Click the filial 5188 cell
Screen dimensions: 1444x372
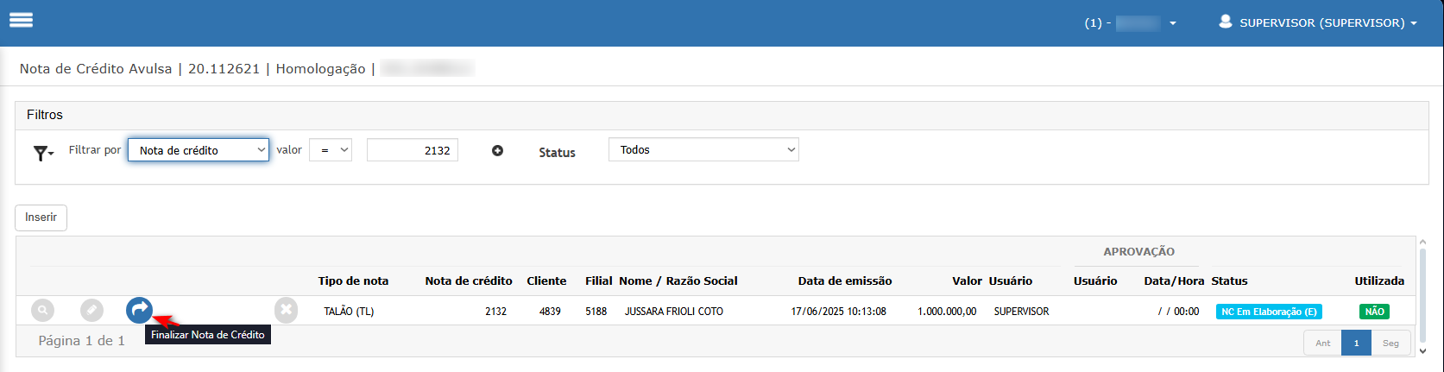pos(596,312)
